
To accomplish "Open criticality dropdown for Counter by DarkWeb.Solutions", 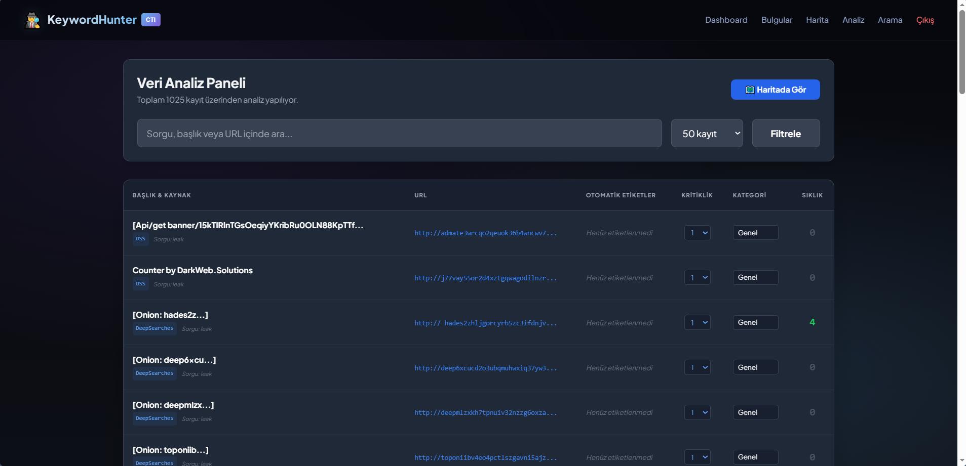I will tap(697, 277).
